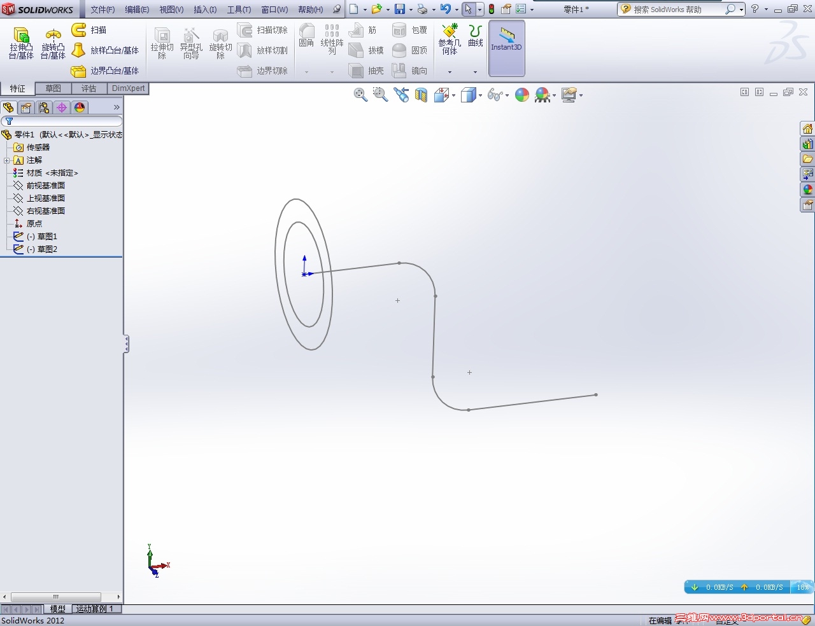Open the 窗口(W) menu
Viewport: 815px width, 626px height.
274,10
